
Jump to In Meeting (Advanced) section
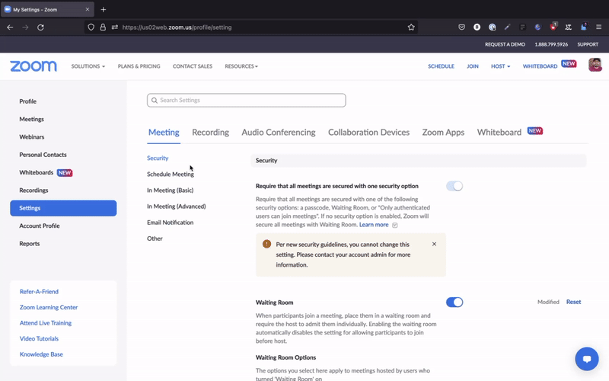[177, 207]
